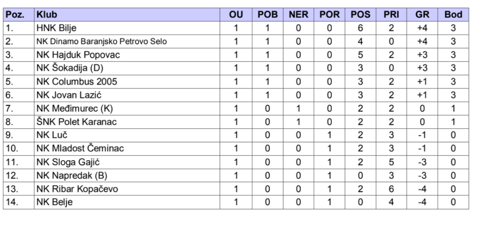Viewport: 502px width, 233px height.
Task: Select the NK Hajduk Popovac row name
Action: pos(78,55)
